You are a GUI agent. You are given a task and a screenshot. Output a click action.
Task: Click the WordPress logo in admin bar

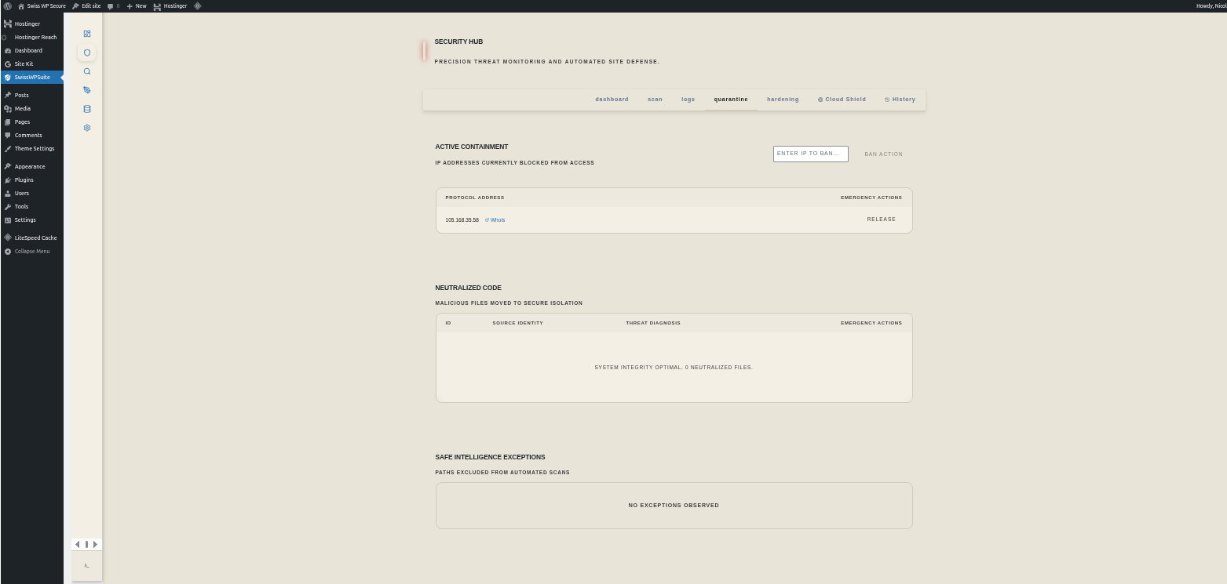tap(8, 5)
